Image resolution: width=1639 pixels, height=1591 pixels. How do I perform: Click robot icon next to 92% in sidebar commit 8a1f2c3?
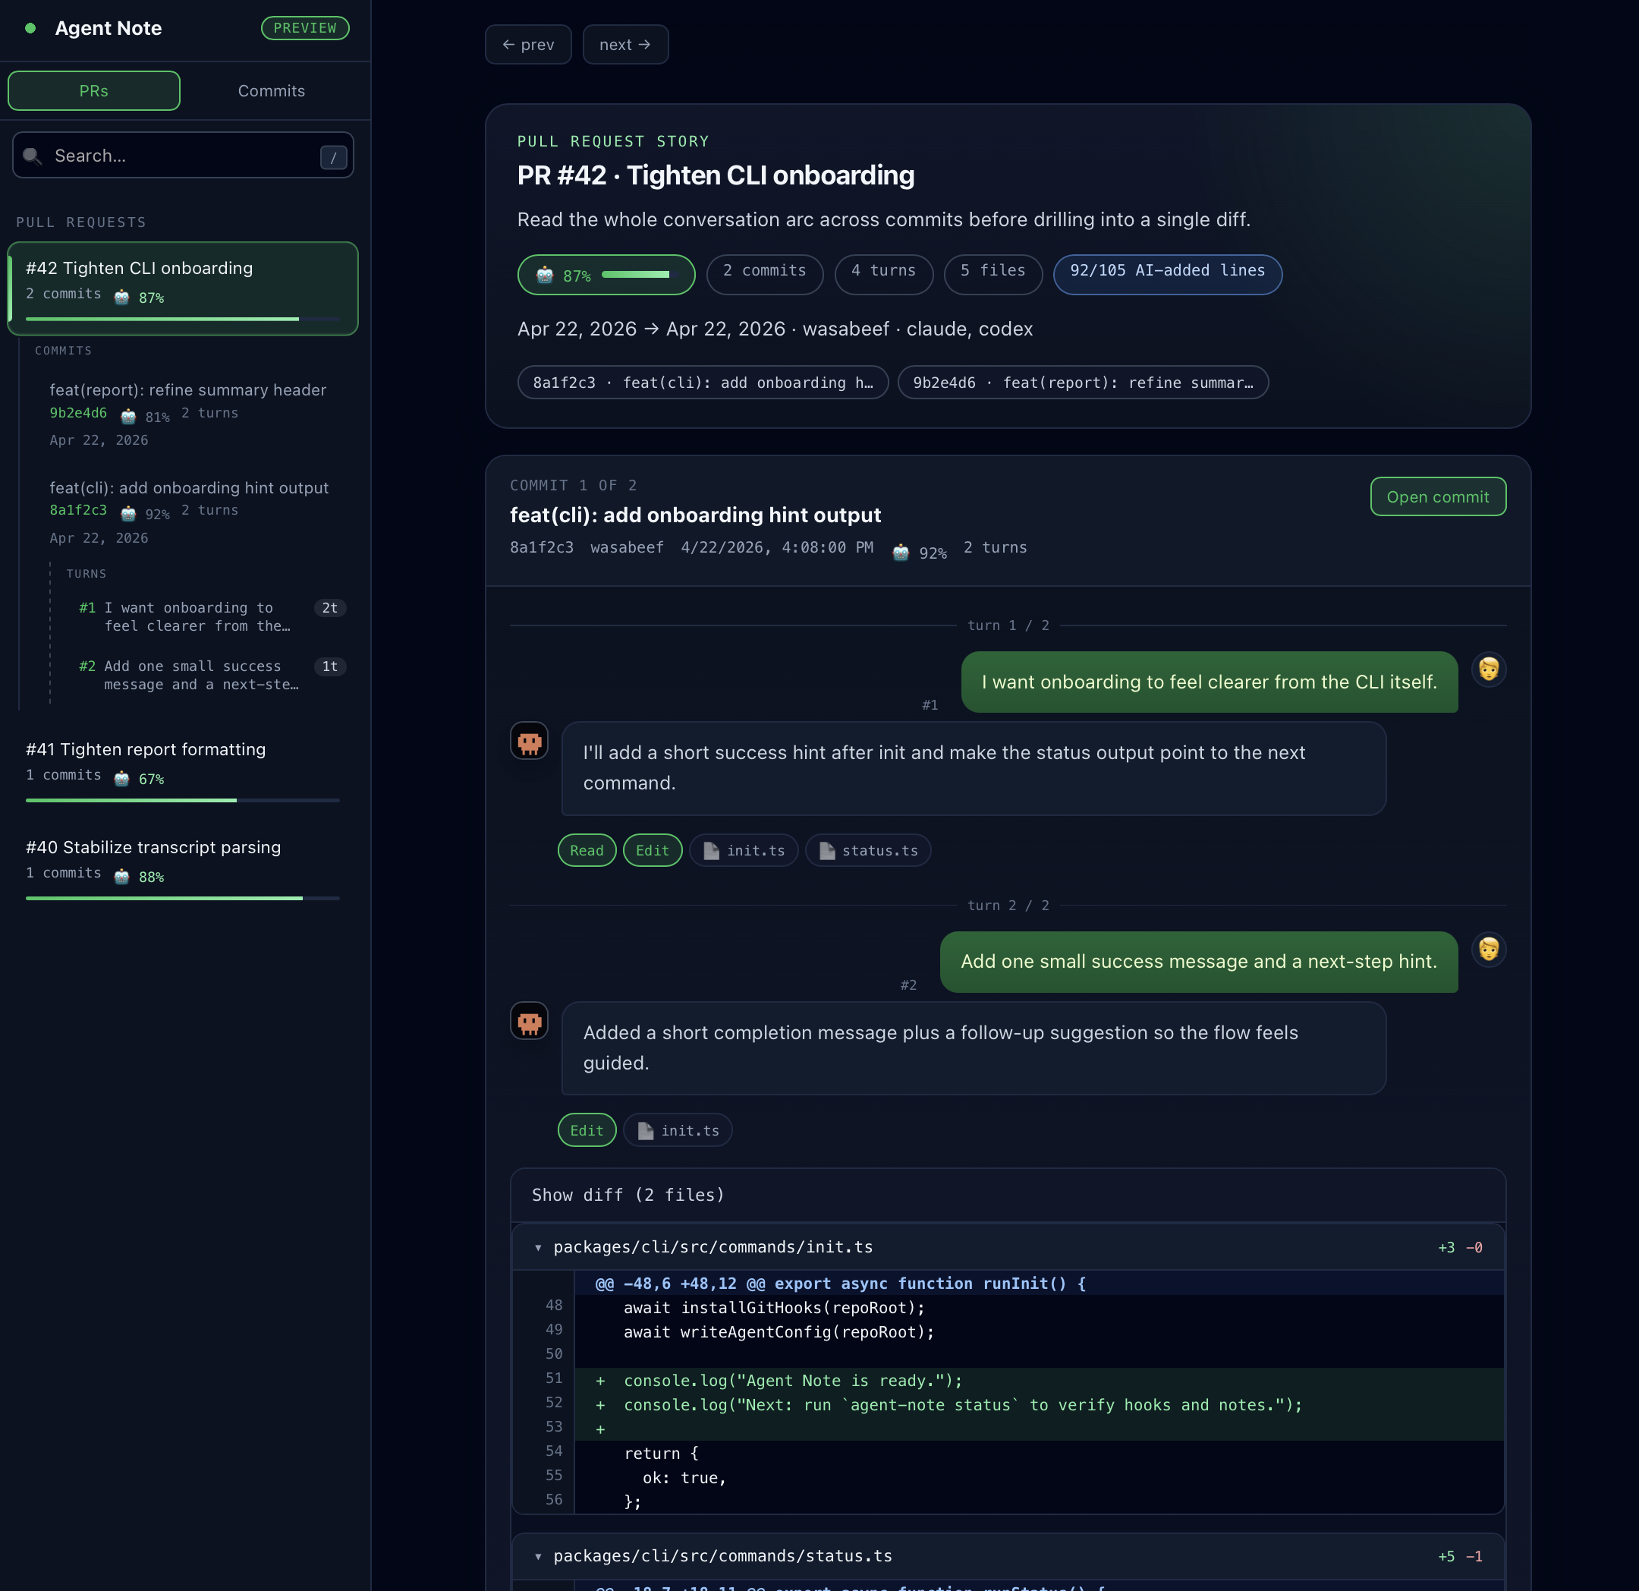(x=128, y=513)
